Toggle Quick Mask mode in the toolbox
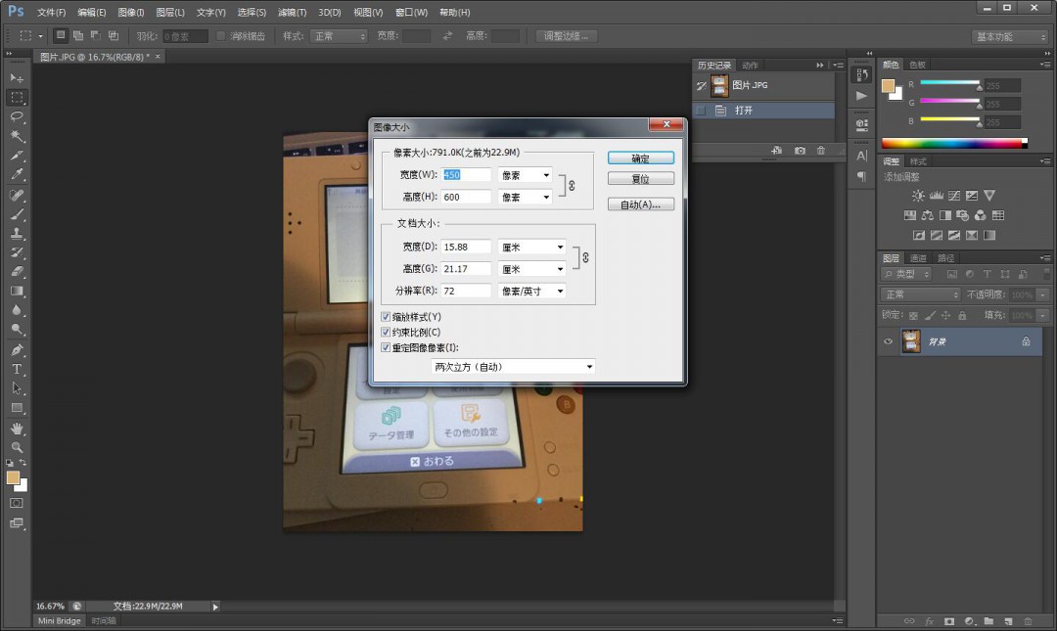The height and width of the screenshot is (631, 1057). point(17,503)
